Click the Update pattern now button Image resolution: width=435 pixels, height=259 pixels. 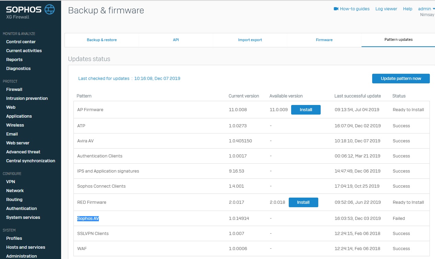(401, 79)
